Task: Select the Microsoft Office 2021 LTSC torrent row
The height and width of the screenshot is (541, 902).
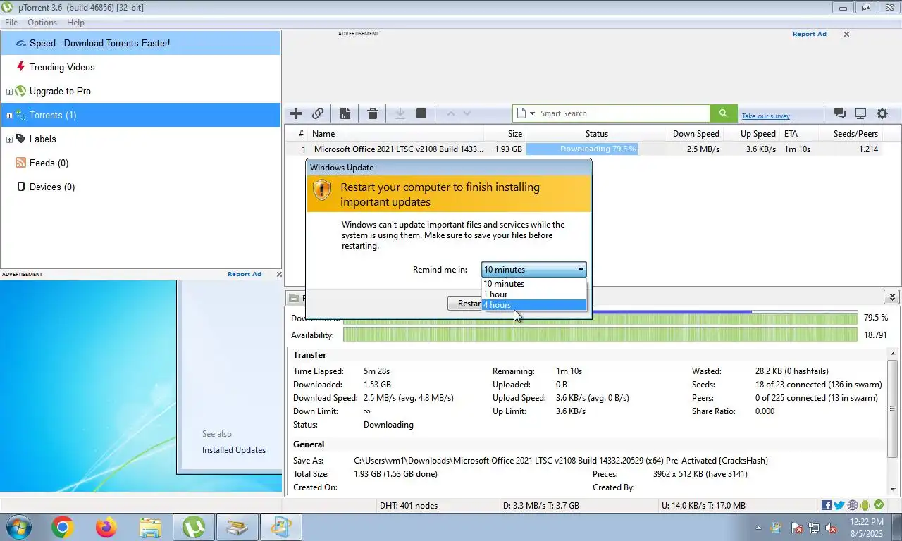Action: [583, 149]
